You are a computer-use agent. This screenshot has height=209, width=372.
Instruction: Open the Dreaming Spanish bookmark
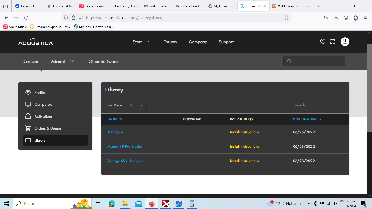pos(50,27)
